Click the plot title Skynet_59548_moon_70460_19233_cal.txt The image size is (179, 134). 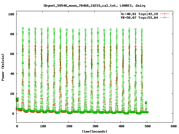point(81,6)
